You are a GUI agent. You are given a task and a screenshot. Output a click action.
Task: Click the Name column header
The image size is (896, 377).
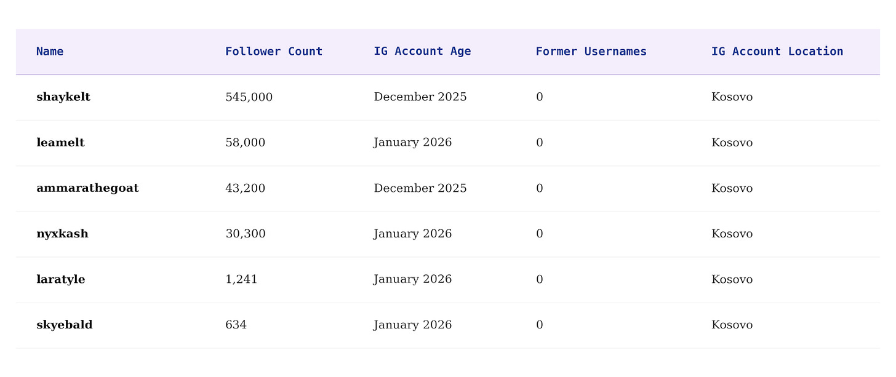50,52
